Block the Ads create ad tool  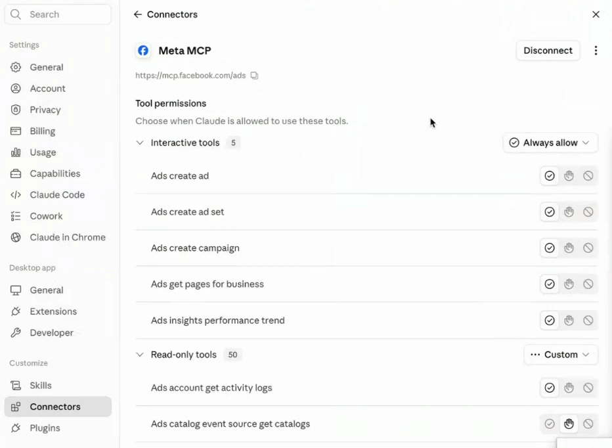point(588,176)
